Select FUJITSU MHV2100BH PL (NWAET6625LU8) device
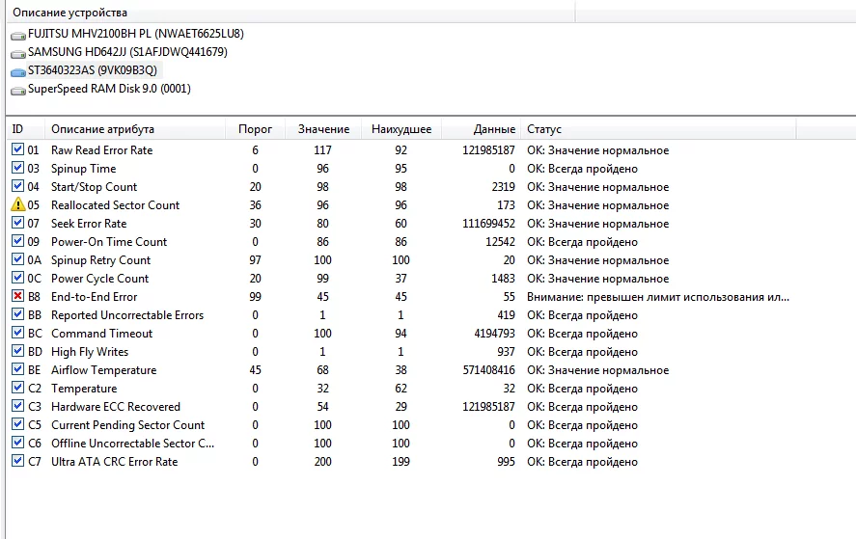This screenshot has height=539, width=856. [136, 34]
